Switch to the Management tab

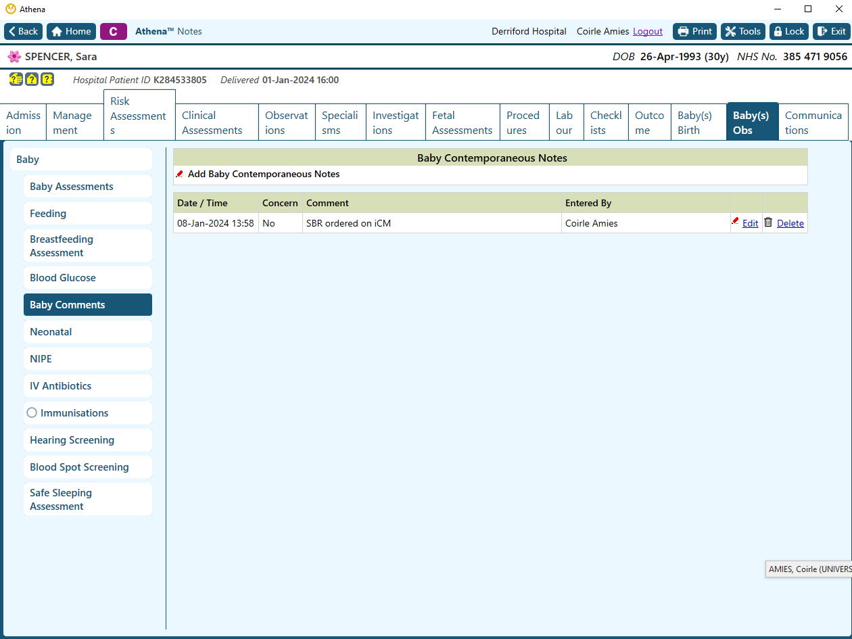click(75, 122)
